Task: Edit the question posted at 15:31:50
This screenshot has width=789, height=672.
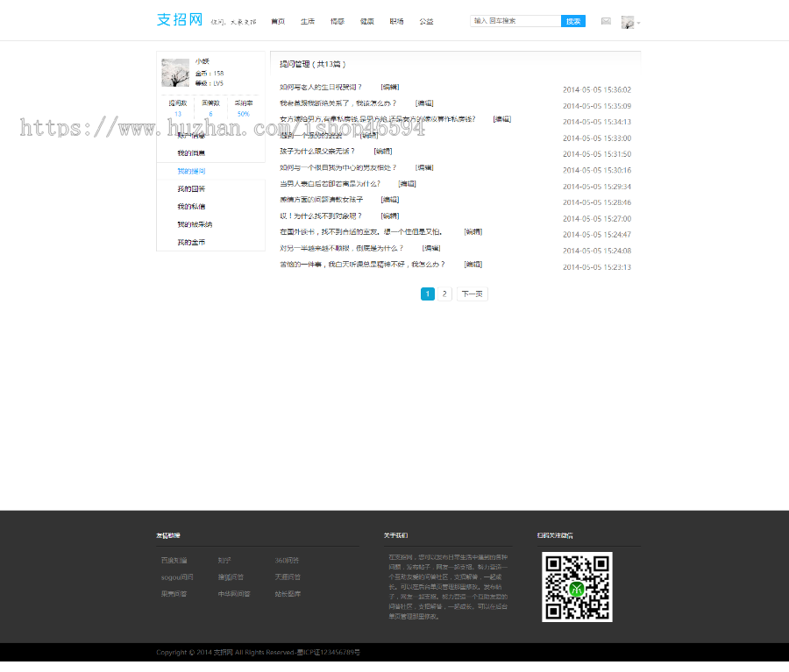Action: tap(383, 152)
